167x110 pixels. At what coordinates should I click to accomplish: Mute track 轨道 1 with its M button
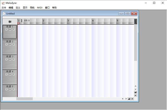(x=10, y=29)
